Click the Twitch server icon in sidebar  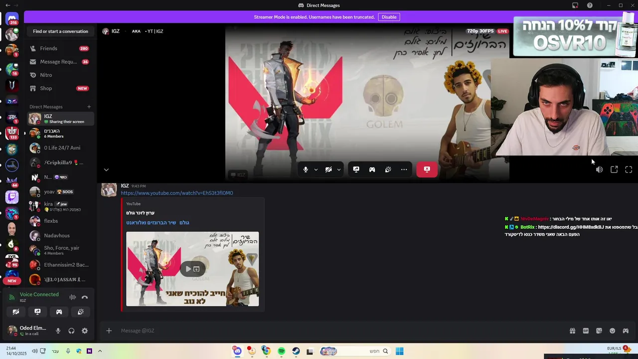click(x=12, y=196)
